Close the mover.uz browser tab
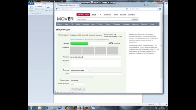This screenshot has width=196, height=110. coord(77,5)
